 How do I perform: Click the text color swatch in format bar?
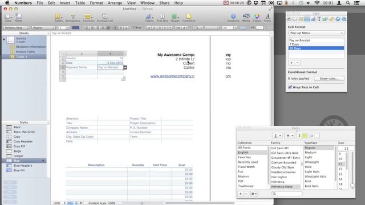pyautogui.click(x=76, y=28)
